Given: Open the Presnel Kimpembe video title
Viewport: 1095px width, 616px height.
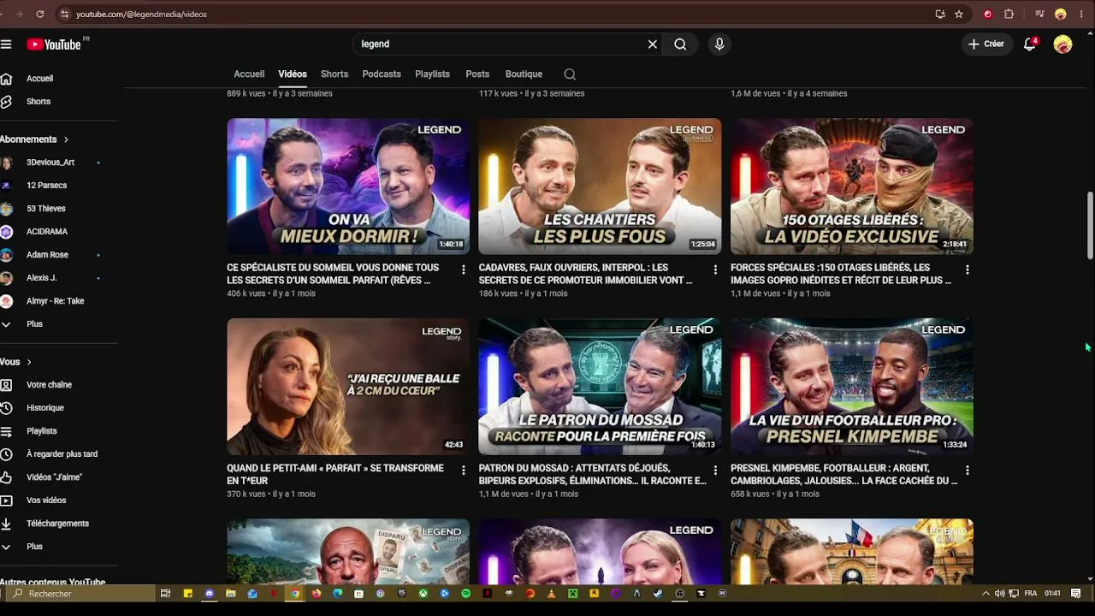Looking at the screenshot, I should coord(843,474).
